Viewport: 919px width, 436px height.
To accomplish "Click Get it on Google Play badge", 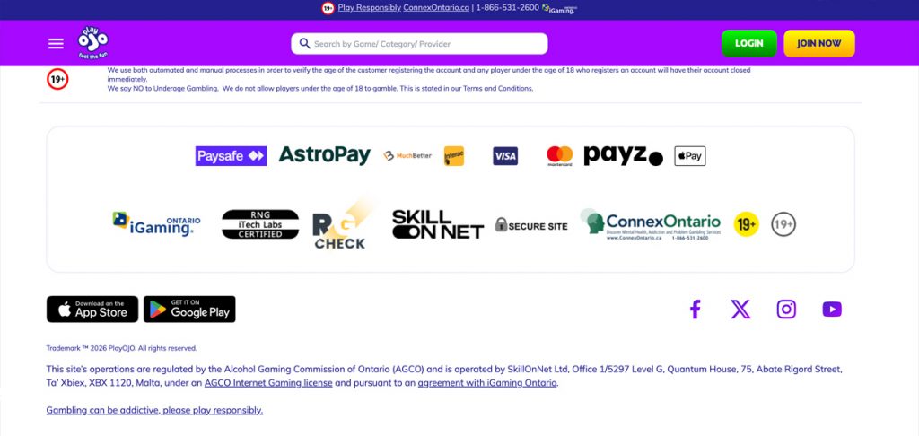I will pos(189,309).
